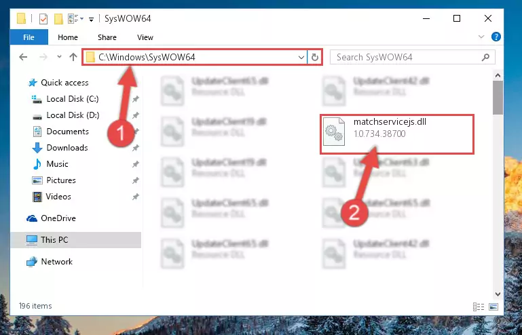Screen dimensions: 522x335
Task: Select the matchservicejs.dll file name
Action: (390, 122)
